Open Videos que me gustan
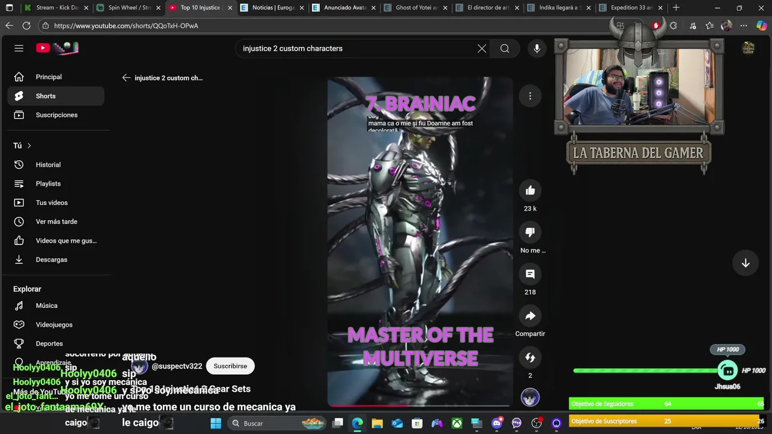Viewport: 772px width, 434px height. (x=56, y=241)
